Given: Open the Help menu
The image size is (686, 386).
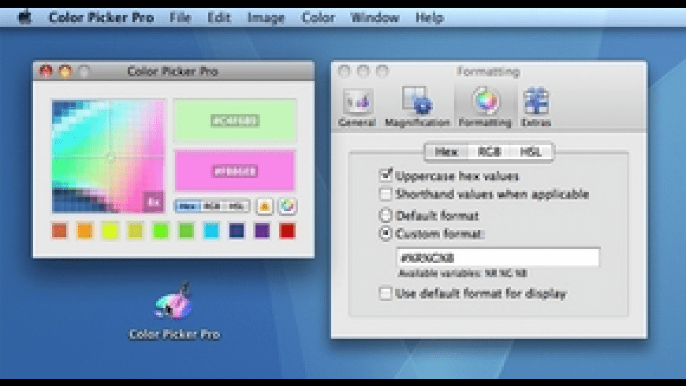Looking at the screenshot, I should coord(430,17).
